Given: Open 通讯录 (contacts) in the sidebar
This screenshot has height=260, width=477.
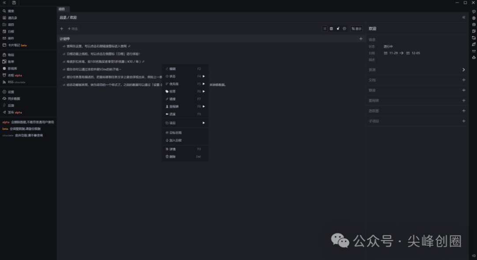Looking at the screenshot, I should [x=10, y=18].
